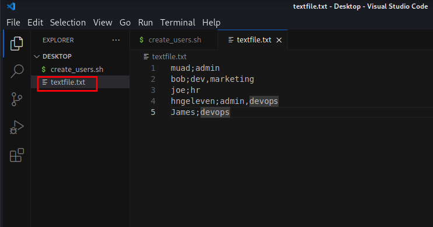This screenshot has width=433, height=227.
Task: Click the Visual Studio Code logo icon
Action: click(x=11, y=6)
